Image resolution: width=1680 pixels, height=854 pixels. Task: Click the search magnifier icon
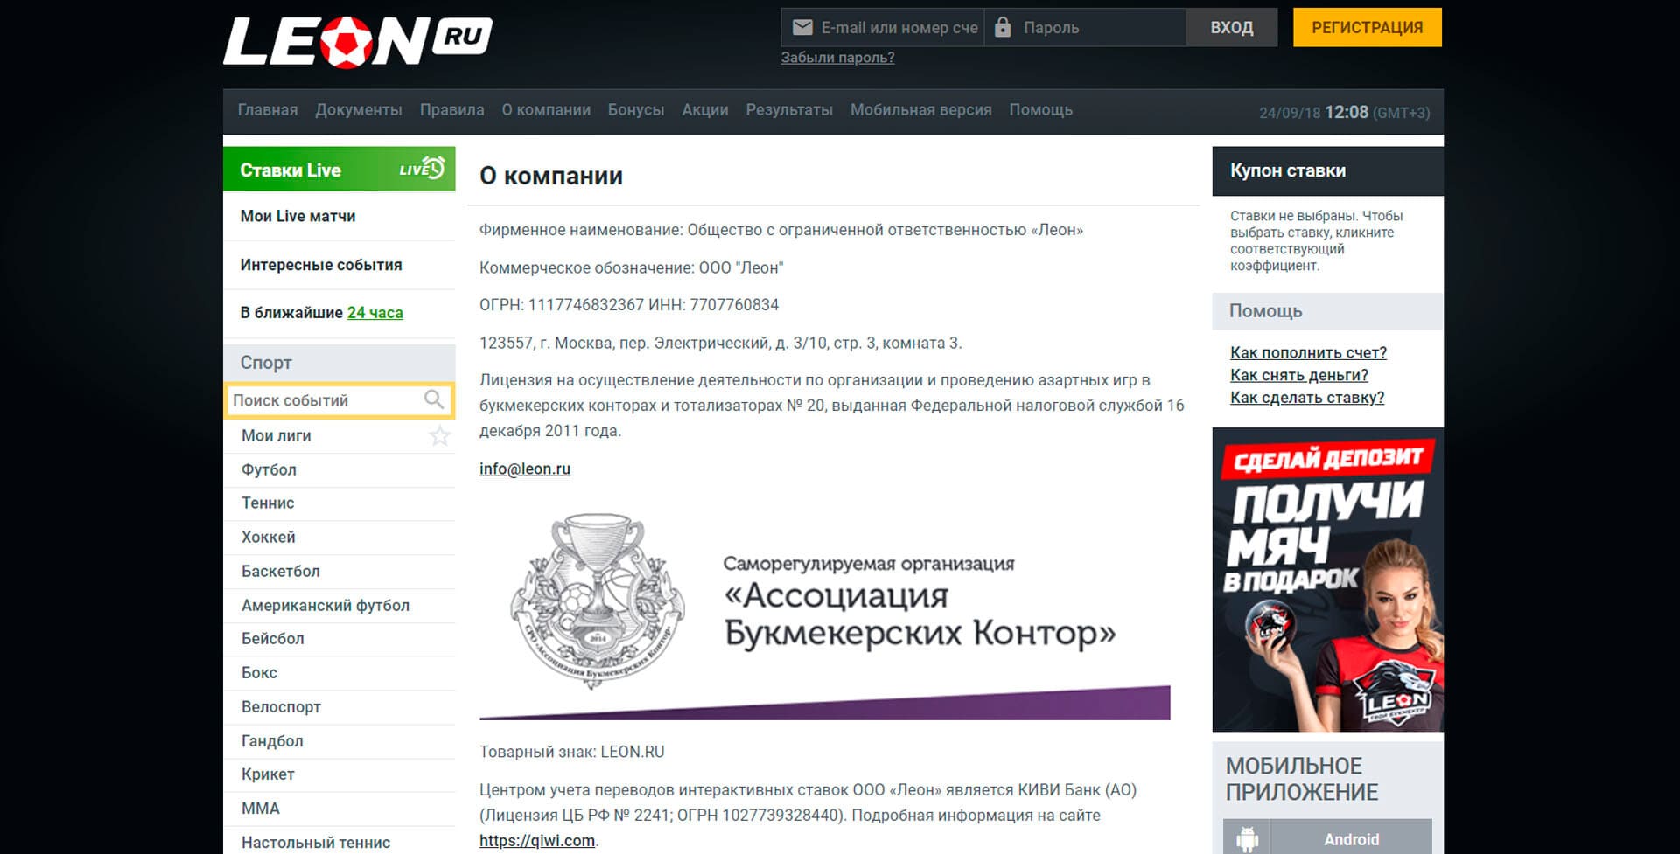[434, 399]
